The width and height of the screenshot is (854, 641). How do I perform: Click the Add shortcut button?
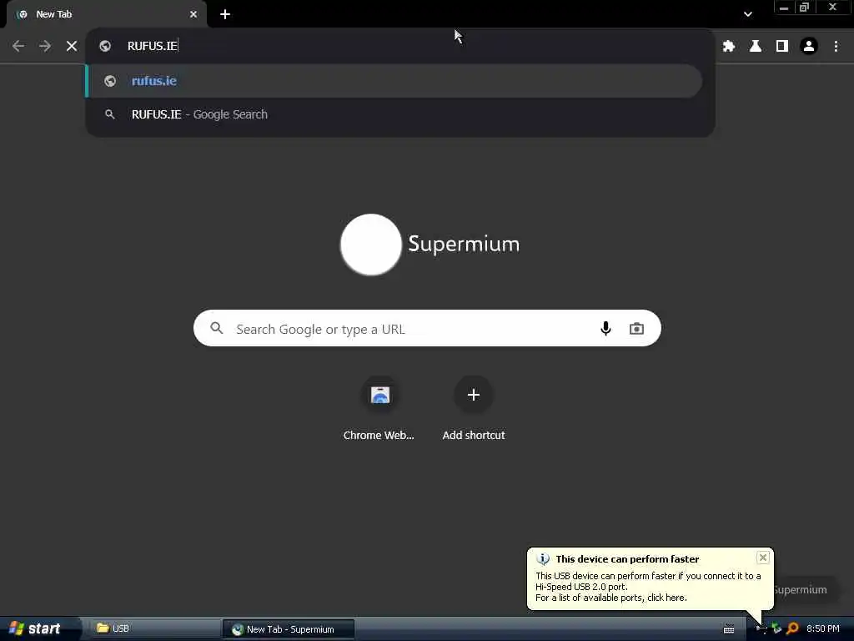click(474, 408)
